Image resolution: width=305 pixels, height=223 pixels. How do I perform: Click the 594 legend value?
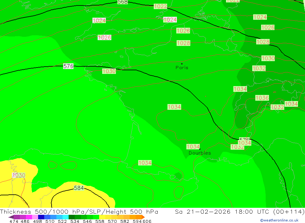137,221
